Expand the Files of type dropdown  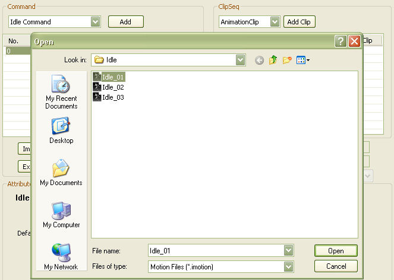pos(288,266)
